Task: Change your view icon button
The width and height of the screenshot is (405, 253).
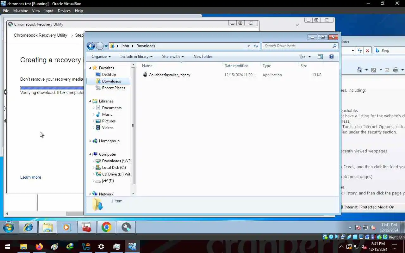Action: [x=303, y=57]
